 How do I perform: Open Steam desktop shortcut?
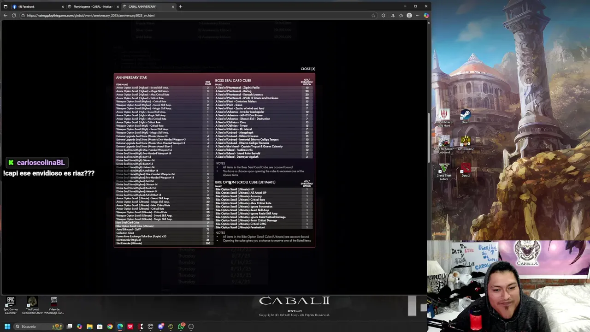[x=466, y=117]
